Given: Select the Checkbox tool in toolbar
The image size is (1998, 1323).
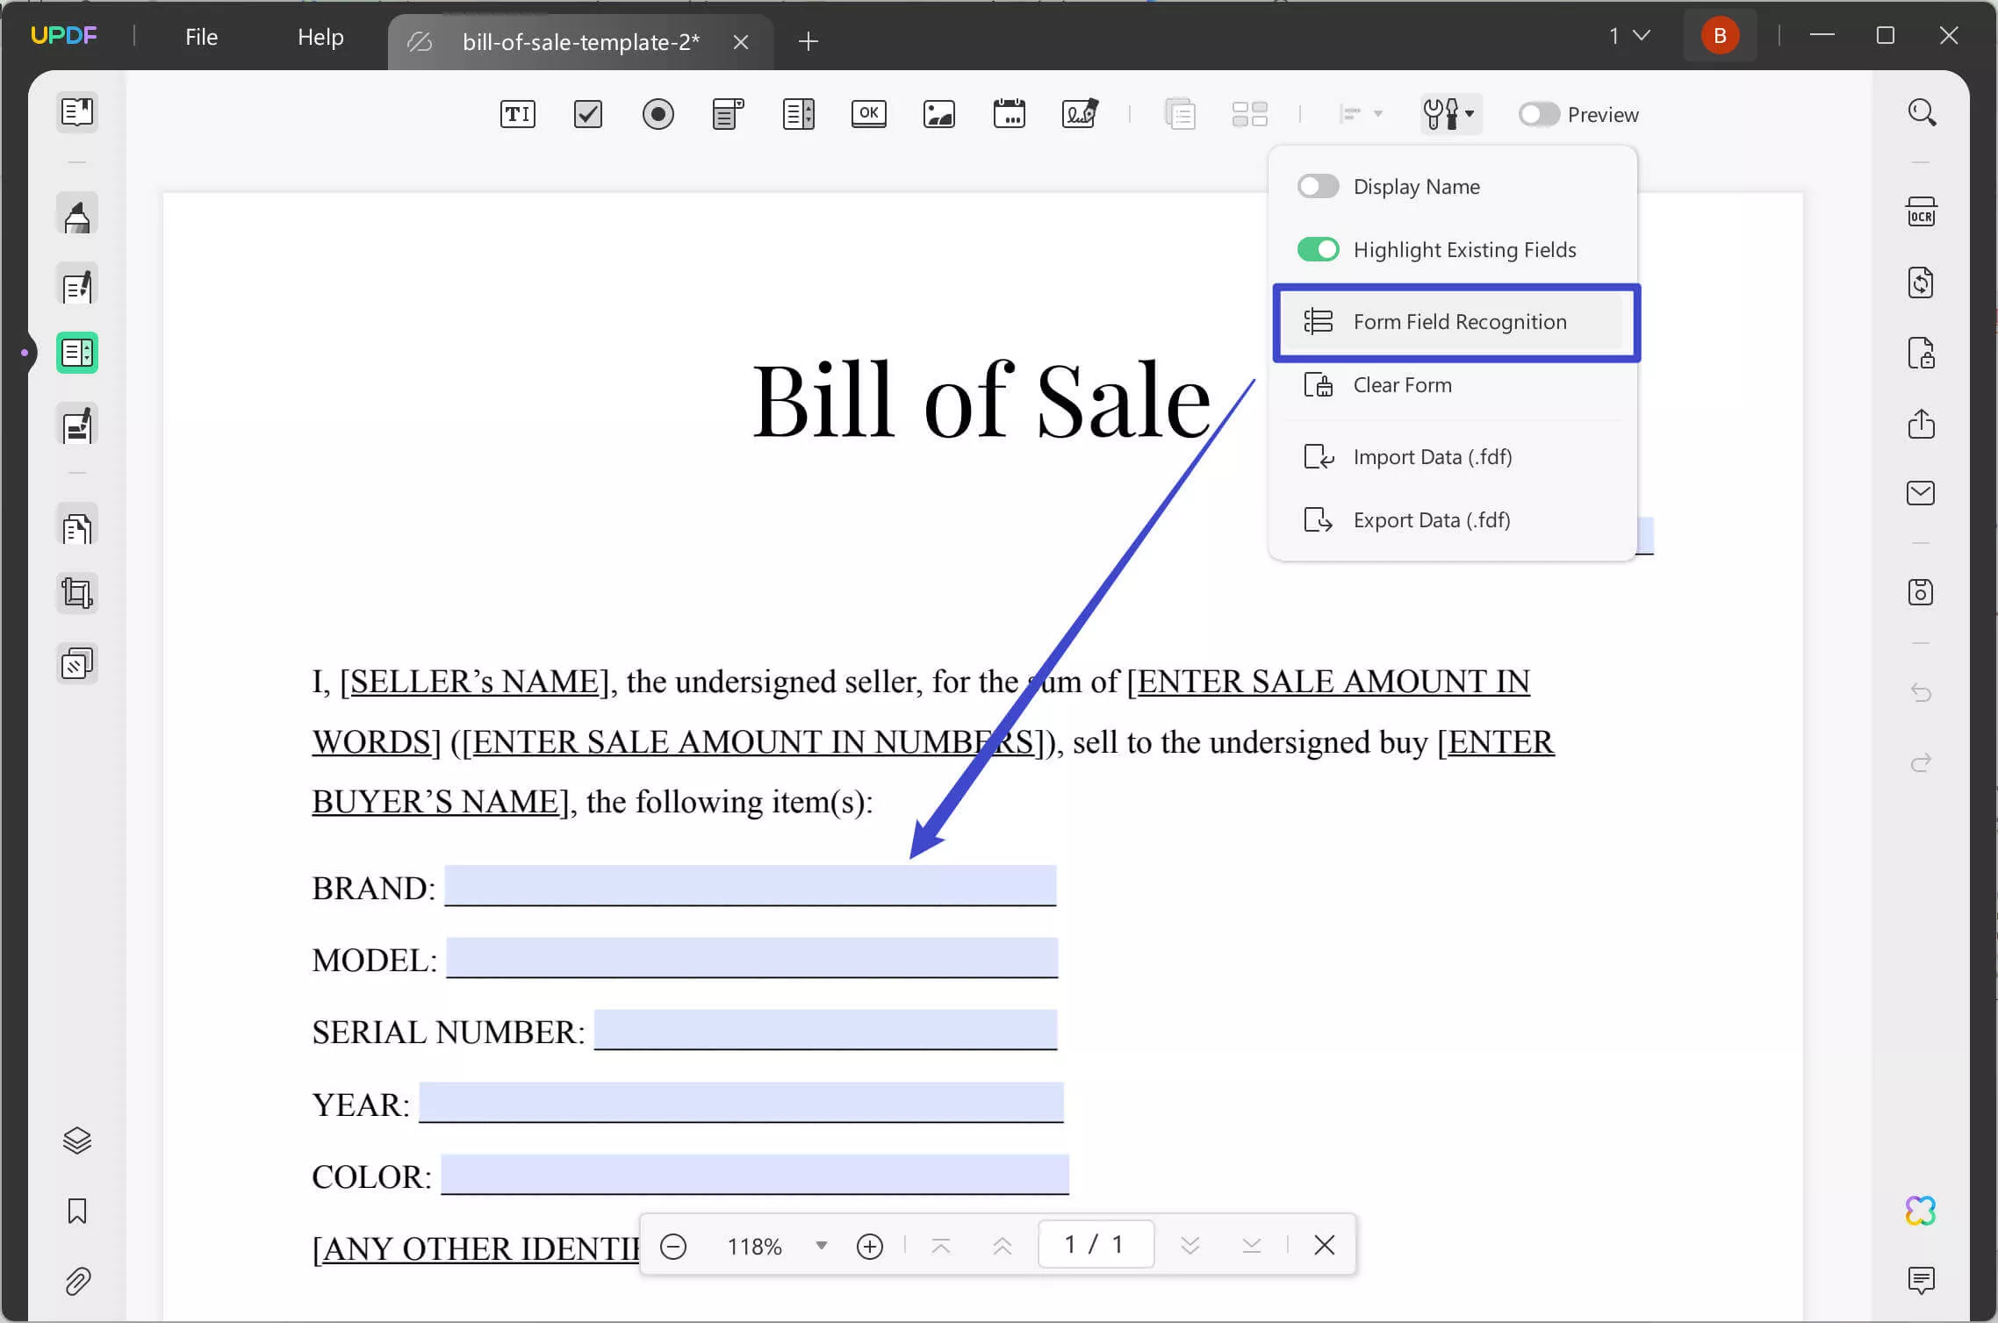Looking at the screenshot, I should click(588, 114).
